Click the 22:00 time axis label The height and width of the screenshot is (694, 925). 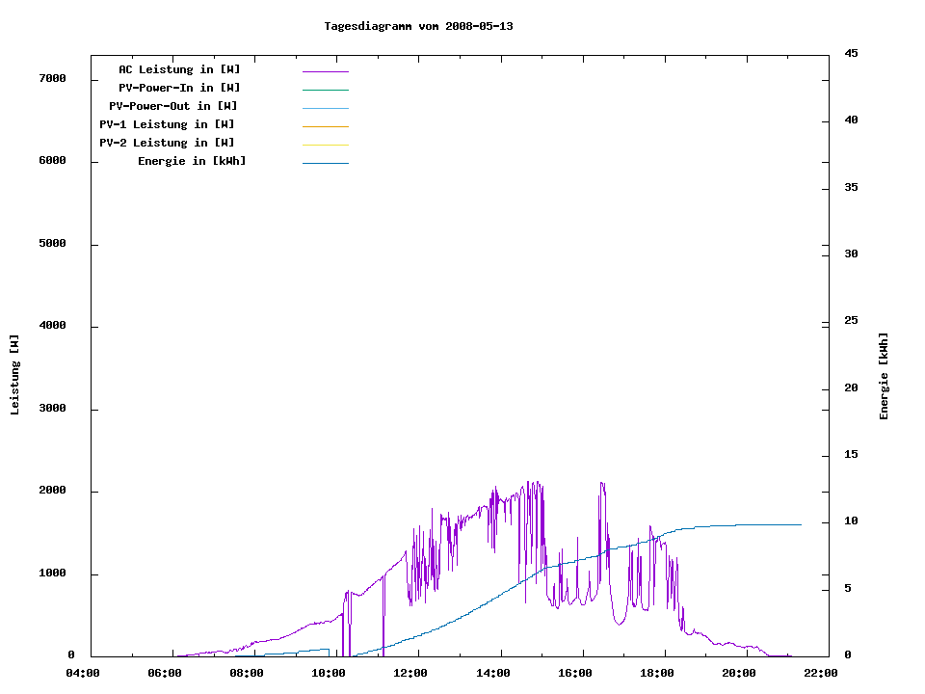click(820, 673)
